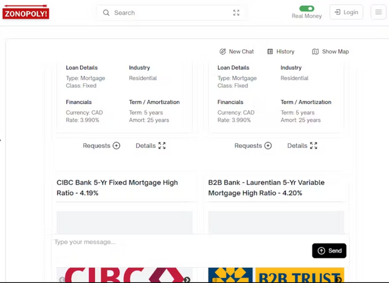
Task: Click the B2B Trust logo image
Action: click(x=276, y=275)
